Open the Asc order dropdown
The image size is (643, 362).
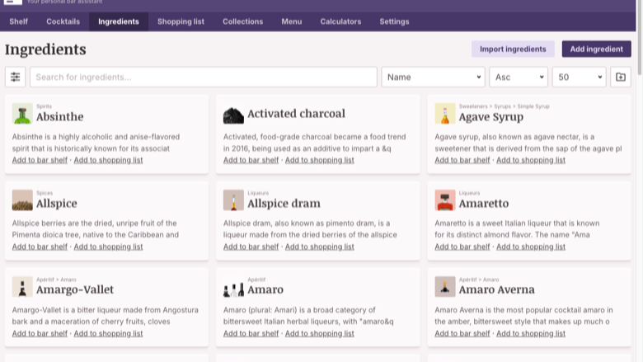pos(519,77)
